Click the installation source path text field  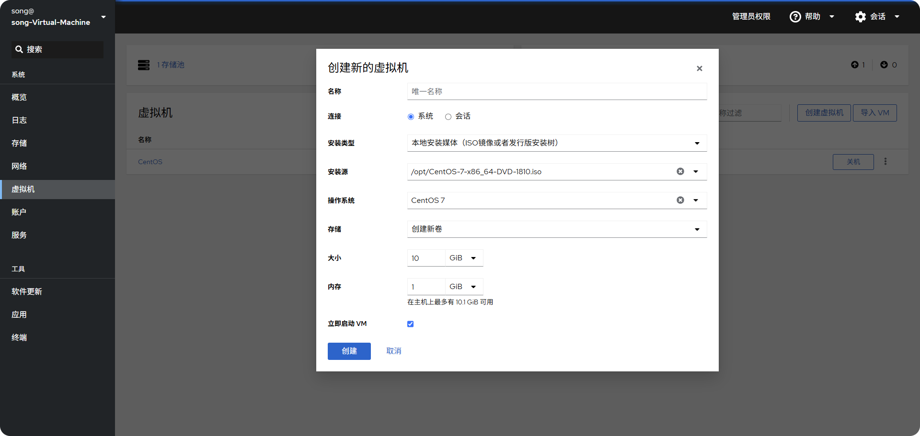pyautogui.click(x=540, y=172)
